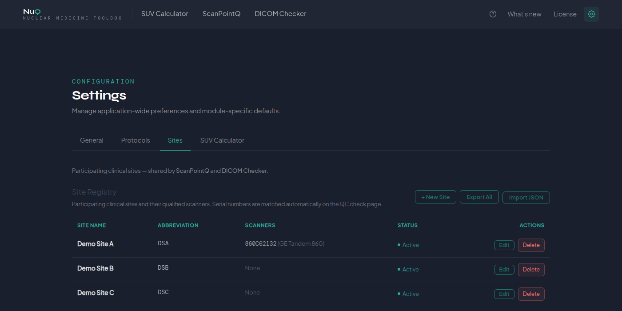Select the Demo Site A name
Viewport: 622px width, 311px height.
pyautogui.click(x=96, y=244)
